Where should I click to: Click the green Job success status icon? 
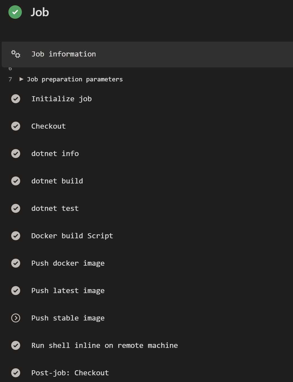(15, 12)
